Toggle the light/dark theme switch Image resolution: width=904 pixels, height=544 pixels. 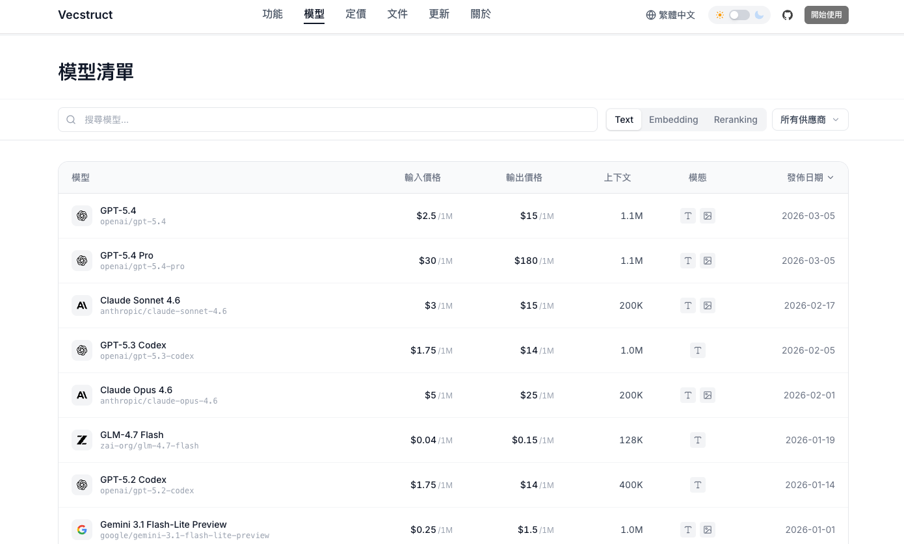[x=739, y=15]
